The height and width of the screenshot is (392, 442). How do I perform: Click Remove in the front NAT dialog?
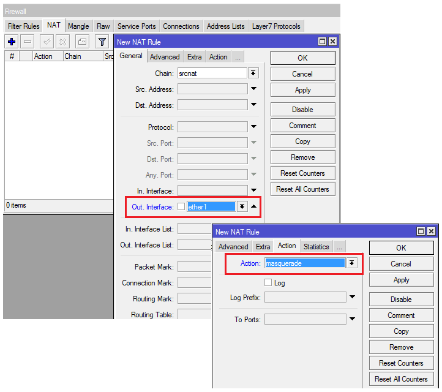pos(401,347)
